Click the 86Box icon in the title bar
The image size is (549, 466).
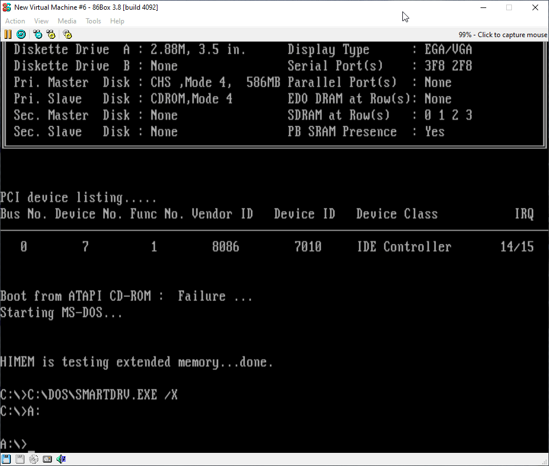point(7,7)
